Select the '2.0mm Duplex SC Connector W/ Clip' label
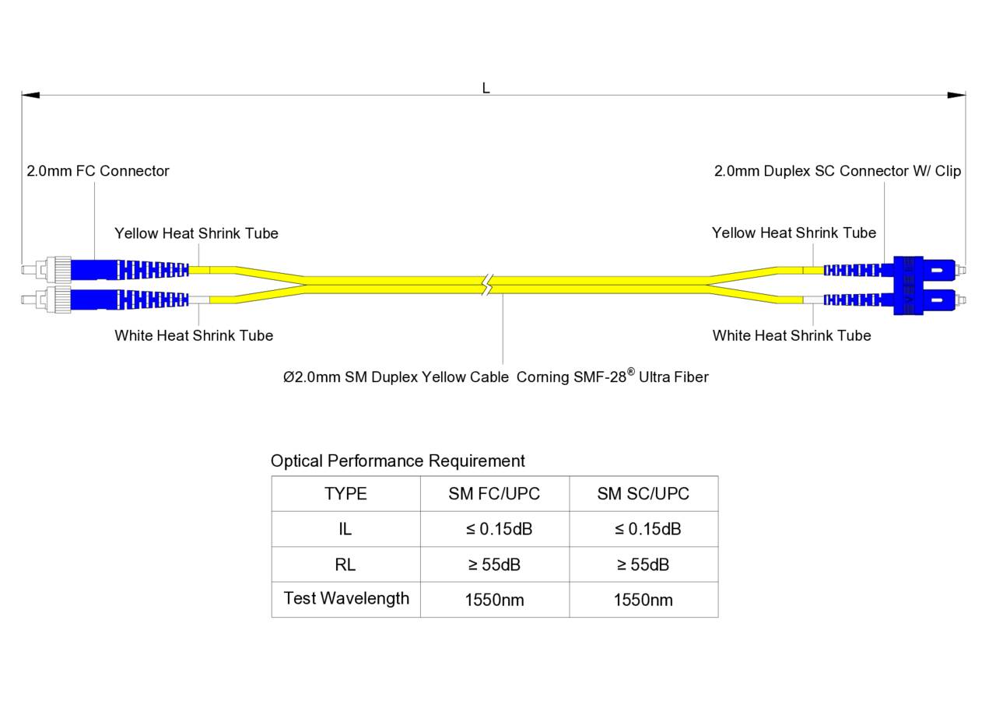 click(837, 171)
